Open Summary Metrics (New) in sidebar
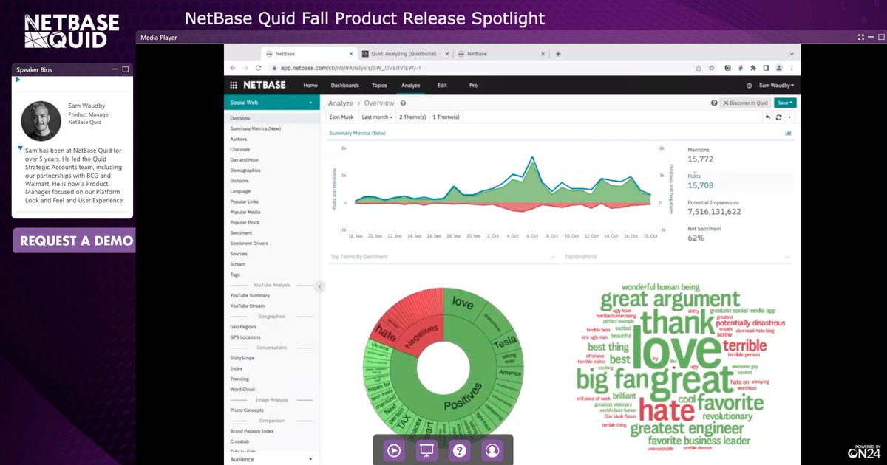The height and width of the screenshot is (465, 887). pyautogui.click(x=255, y=128)
